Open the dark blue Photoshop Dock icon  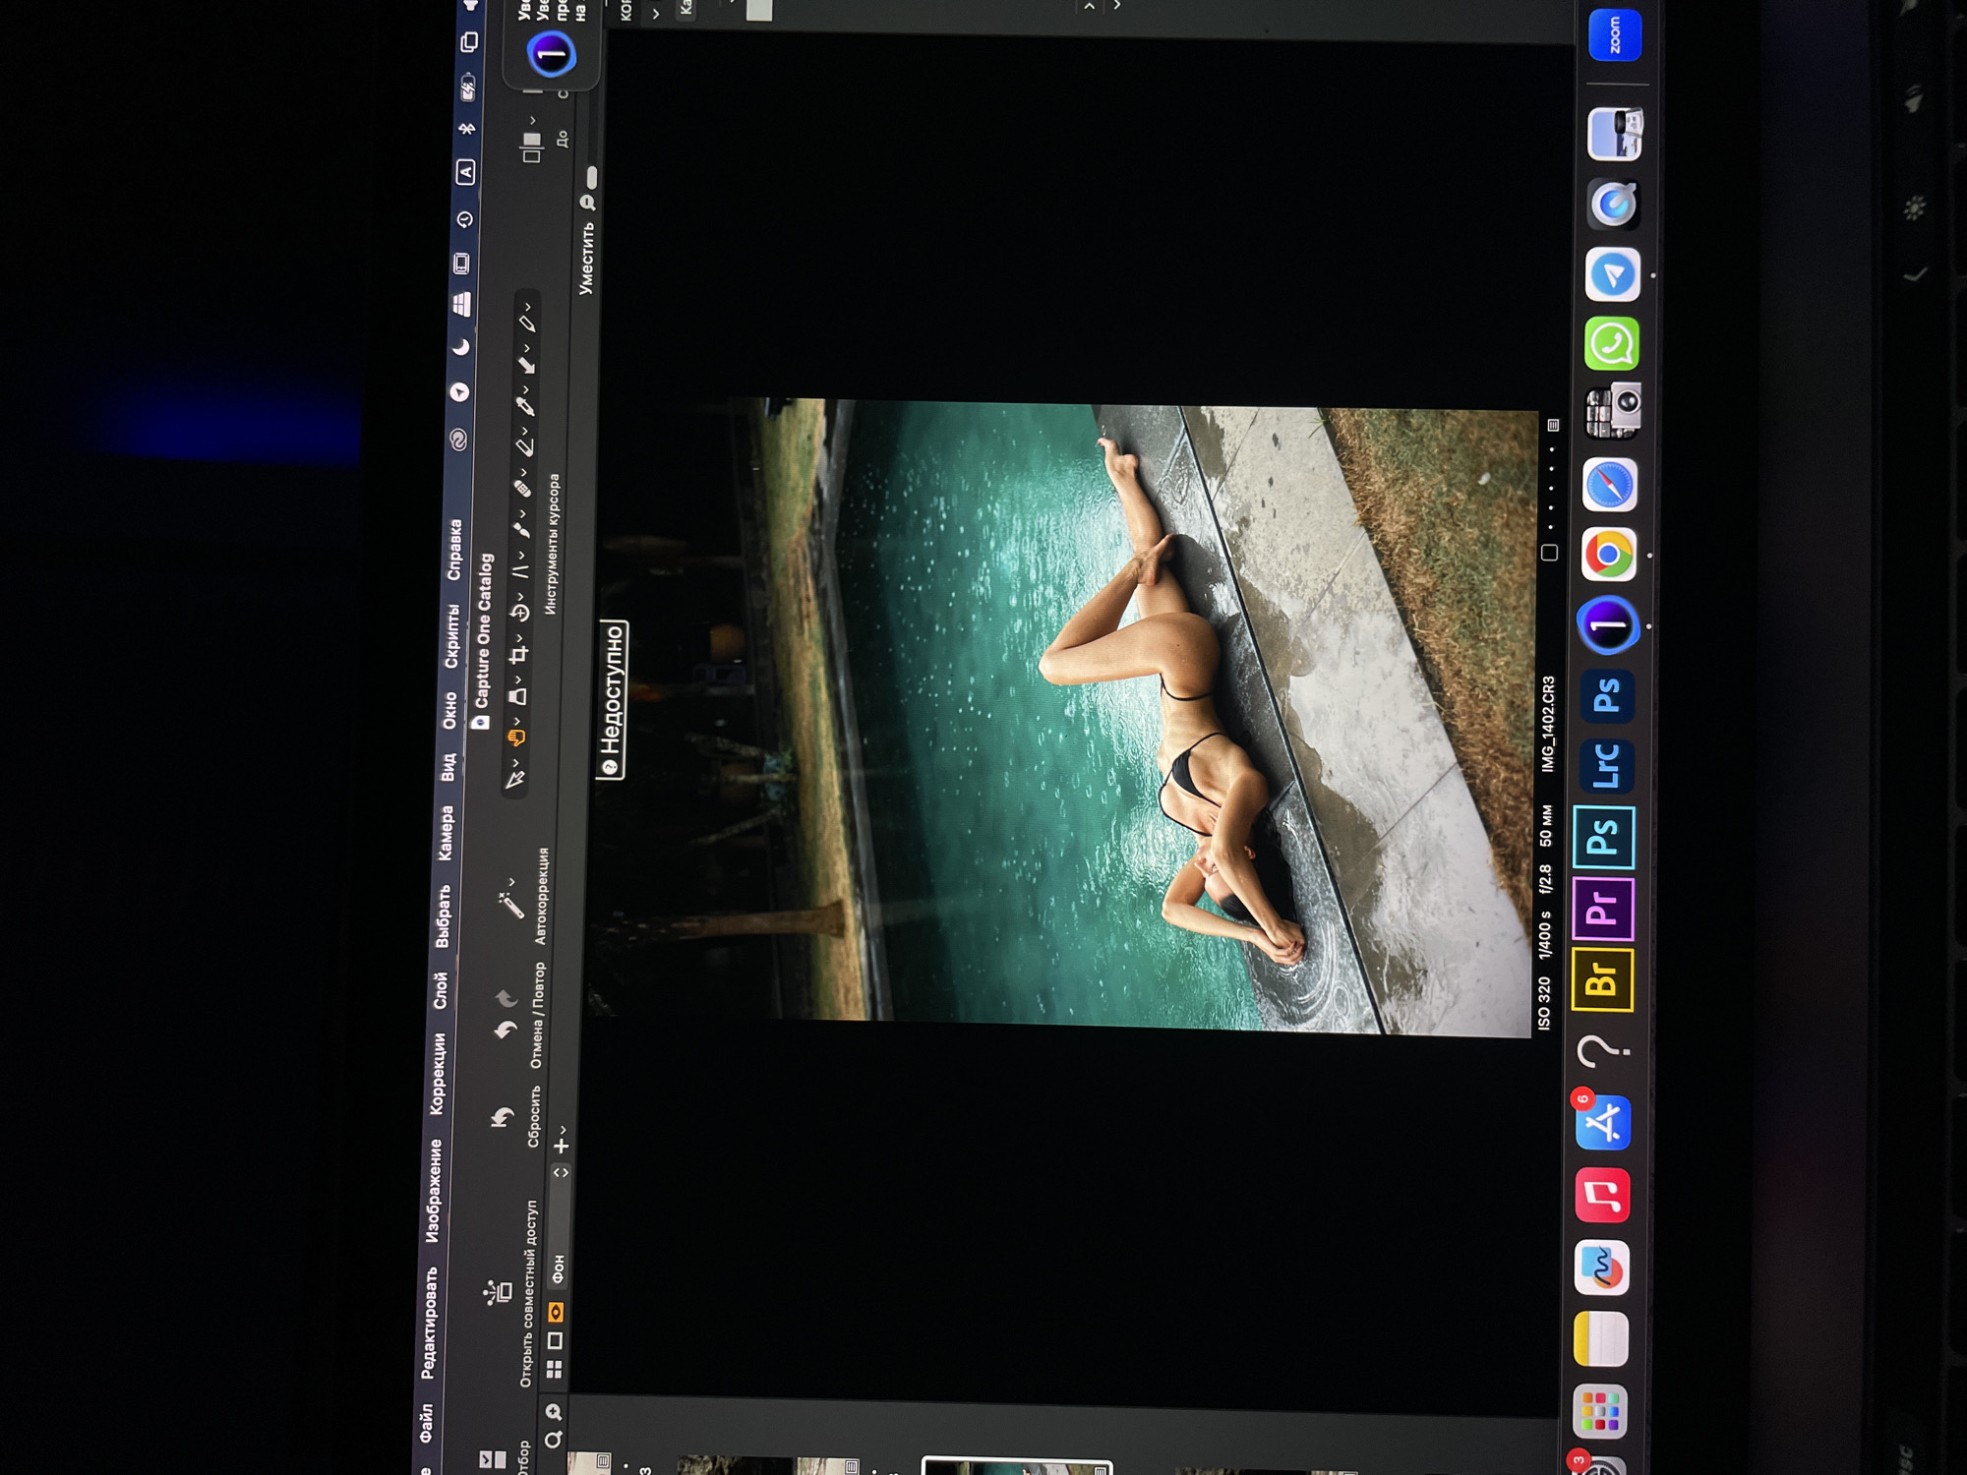1607,696
